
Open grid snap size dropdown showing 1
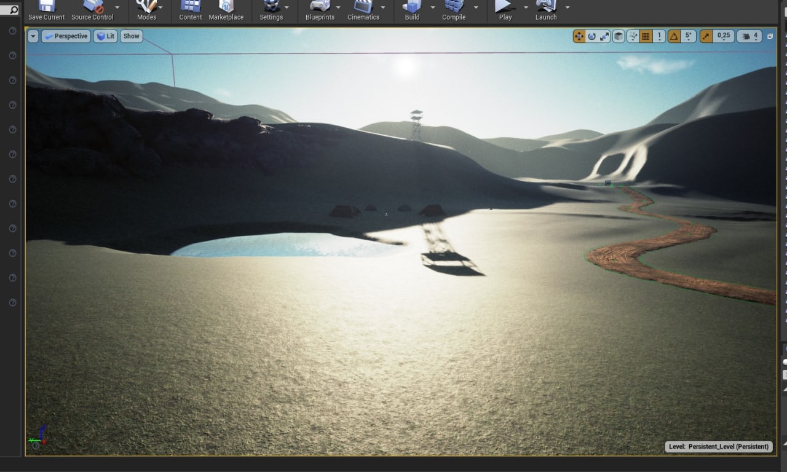click(659, 36)
